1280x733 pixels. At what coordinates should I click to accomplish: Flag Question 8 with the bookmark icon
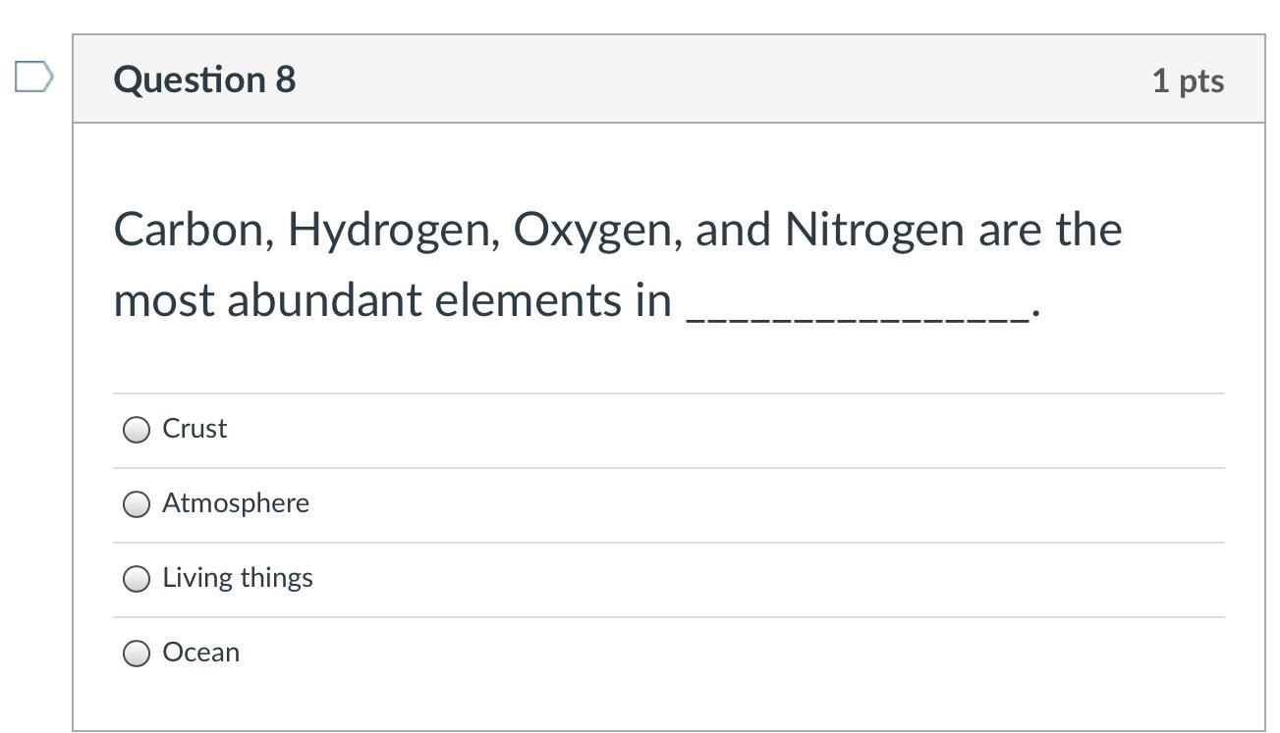pyautogui.click(x=33, y=77)
